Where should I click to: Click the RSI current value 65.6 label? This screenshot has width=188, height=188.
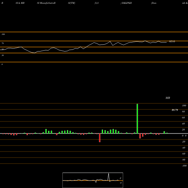[172, 41]
